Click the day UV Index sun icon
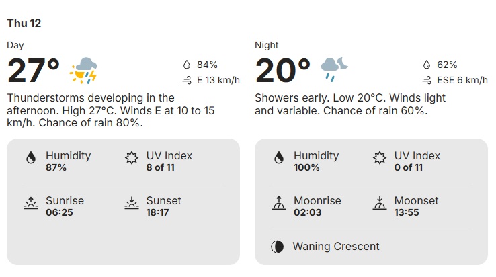 click(x=132, y=158)
